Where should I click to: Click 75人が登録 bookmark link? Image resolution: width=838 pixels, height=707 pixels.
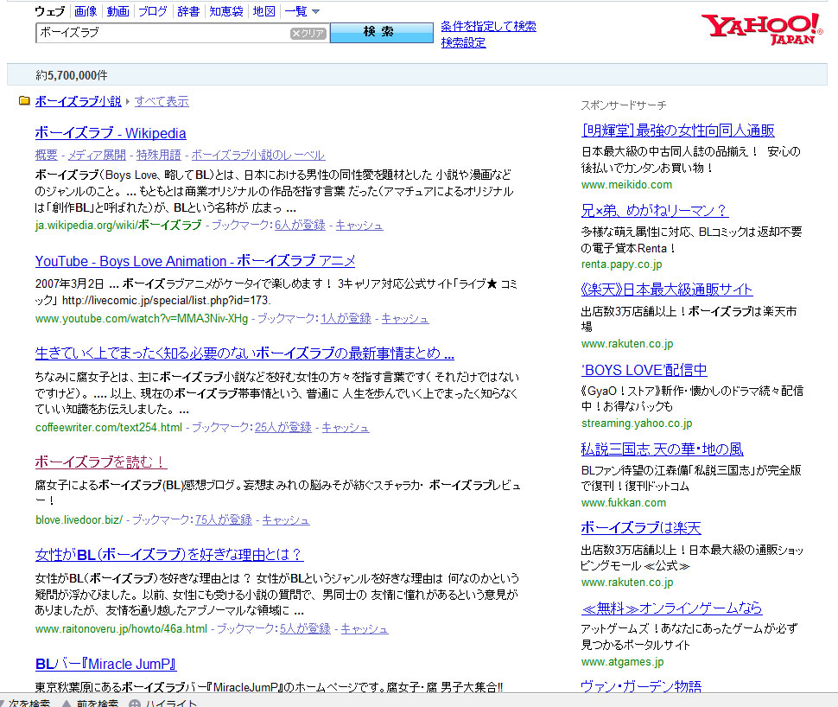pyautogui.click(x=224, y=519)
